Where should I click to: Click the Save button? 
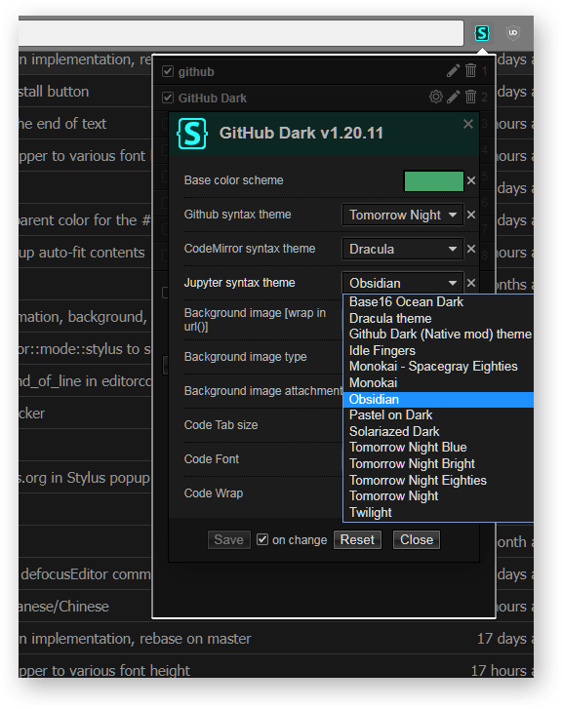[229, 539]
